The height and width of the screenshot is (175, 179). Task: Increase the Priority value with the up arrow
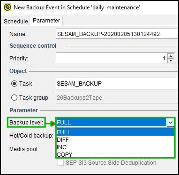click(171, 56)
